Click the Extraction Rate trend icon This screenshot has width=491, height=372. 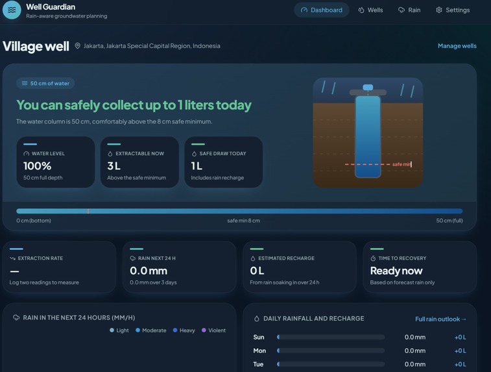point(12,258)
